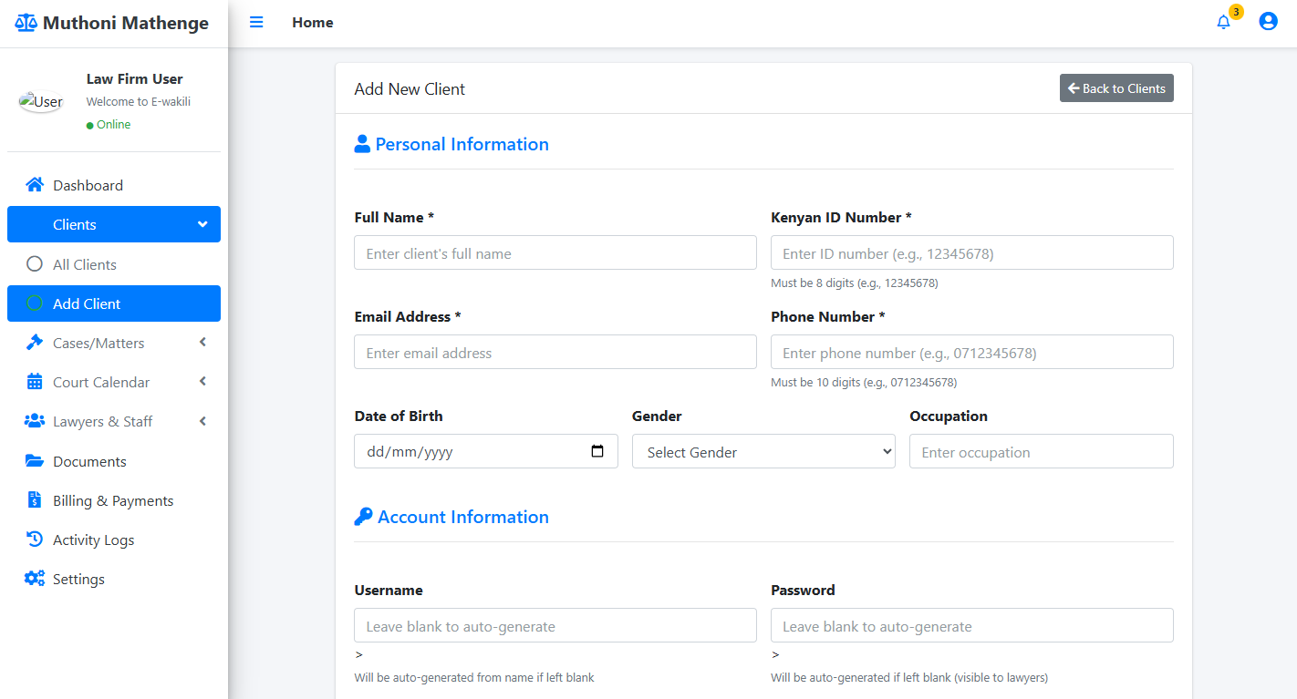
Task: Click the Full Name input field
Action: click(555, 253)
